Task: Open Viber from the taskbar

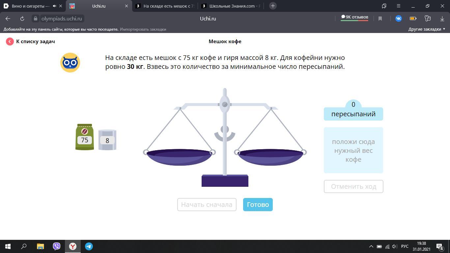Action: point(57,246)
